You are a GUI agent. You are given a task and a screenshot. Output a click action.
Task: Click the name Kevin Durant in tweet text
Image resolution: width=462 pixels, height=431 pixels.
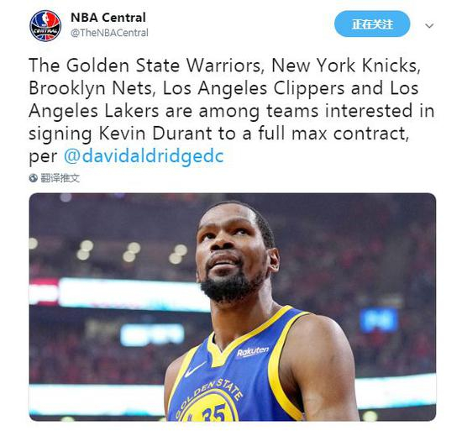point(155,133)
